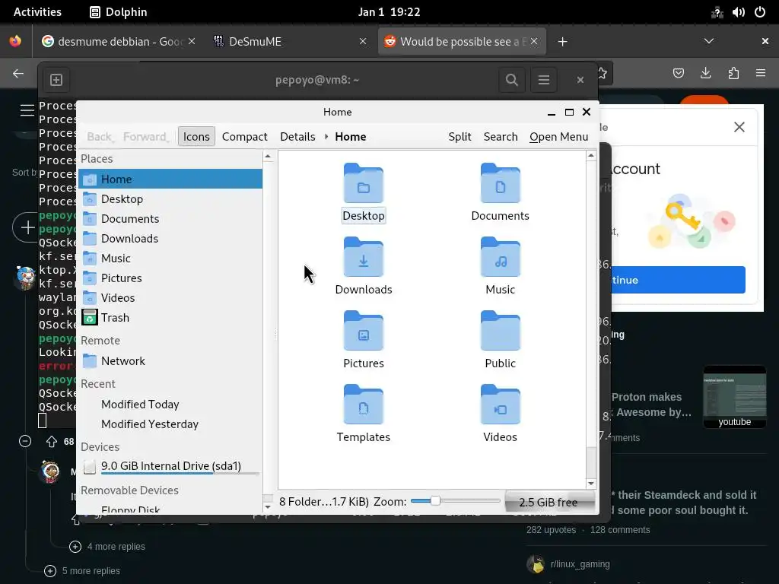Open 9.0 GiB Internal Drive (sda1)
Viewport: 779px width, 584px height.
[x=170, y=466]
